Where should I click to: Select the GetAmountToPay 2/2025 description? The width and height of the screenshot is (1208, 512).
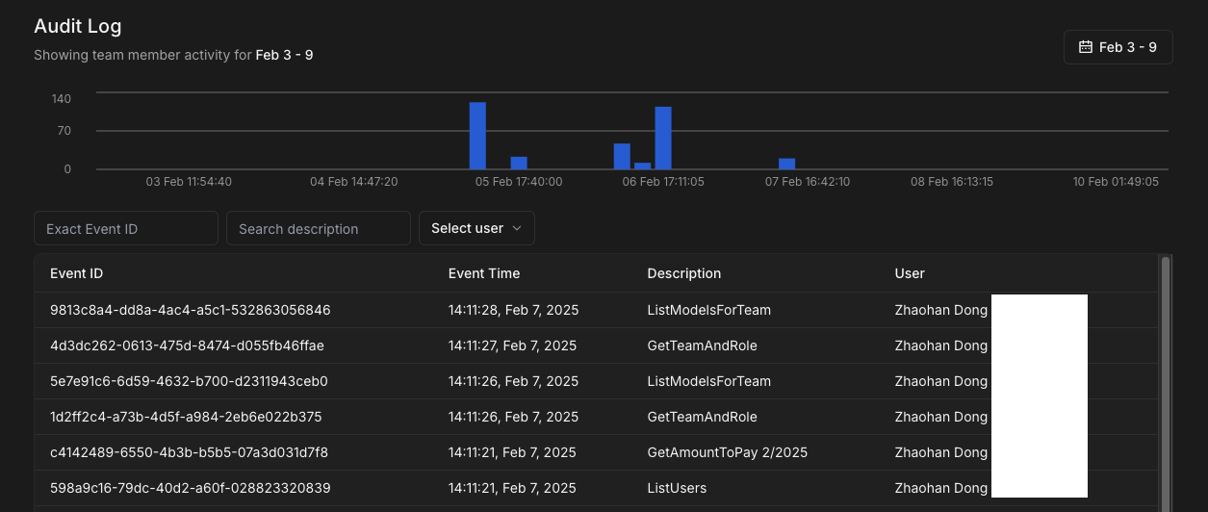[x=728, y=452]
